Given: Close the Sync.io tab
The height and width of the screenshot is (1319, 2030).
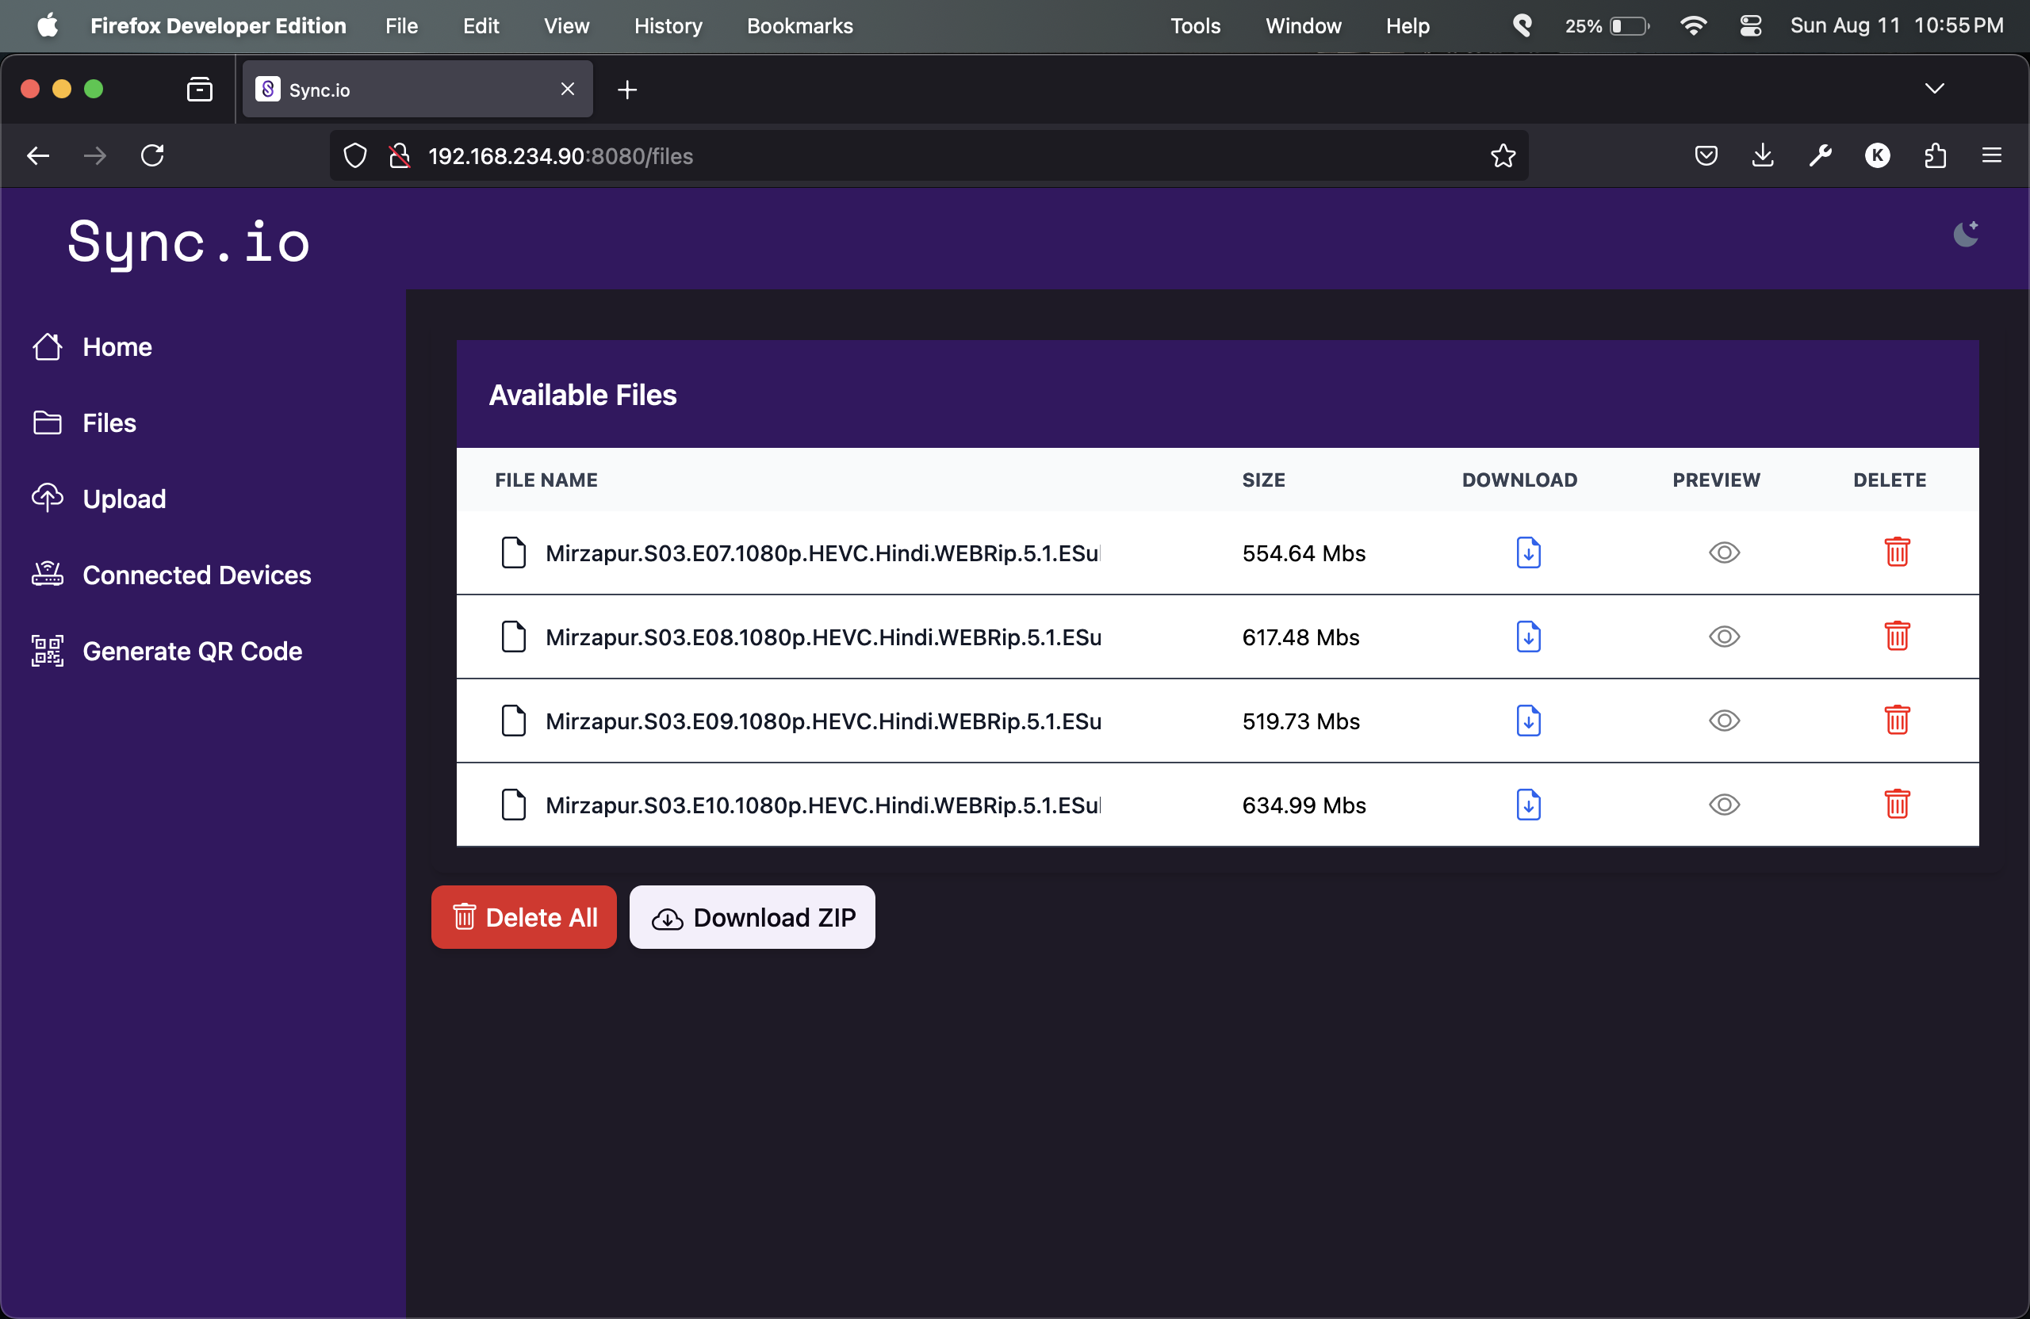Looking at the screenshot, I should (567, 89).
